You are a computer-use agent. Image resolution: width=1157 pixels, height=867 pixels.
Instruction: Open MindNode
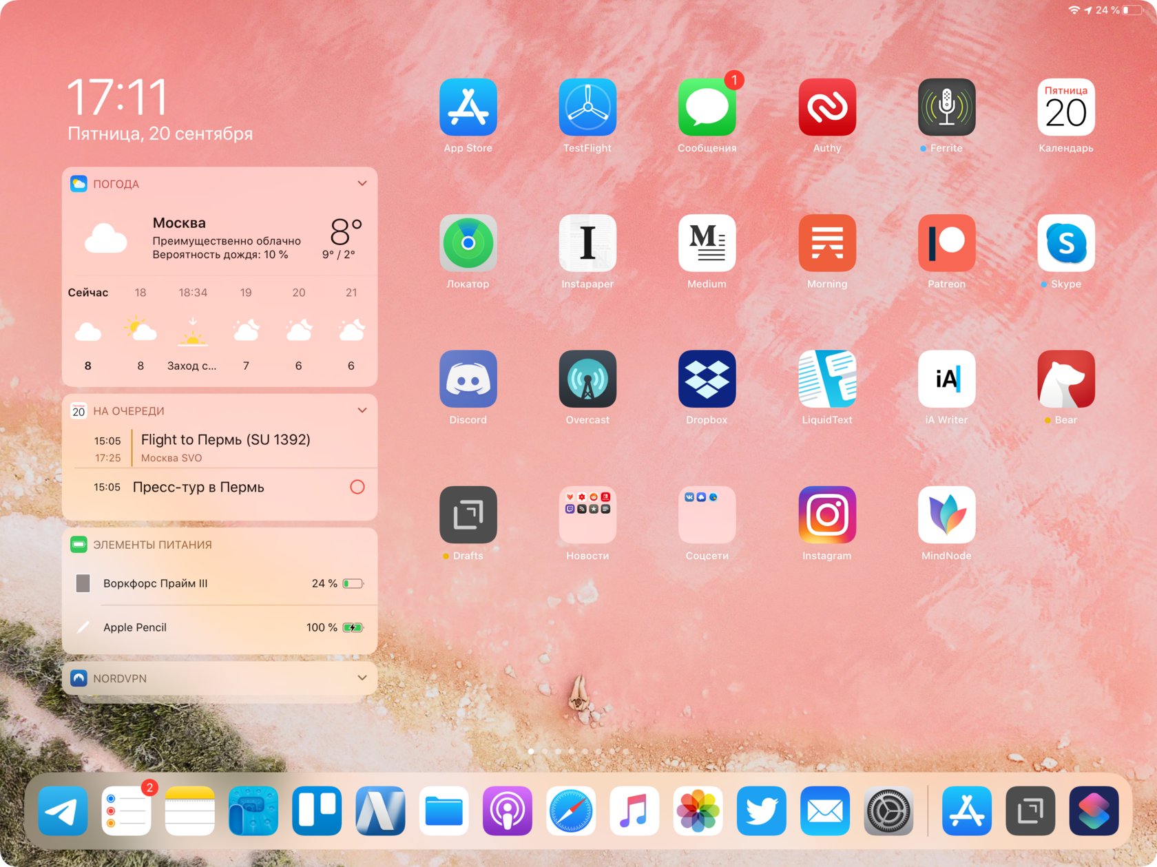pos(946,514)
